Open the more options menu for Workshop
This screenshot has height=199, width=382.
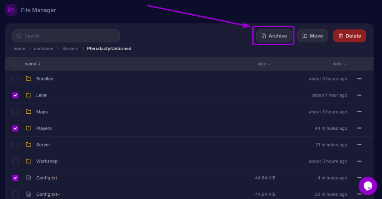pos(359,161)
